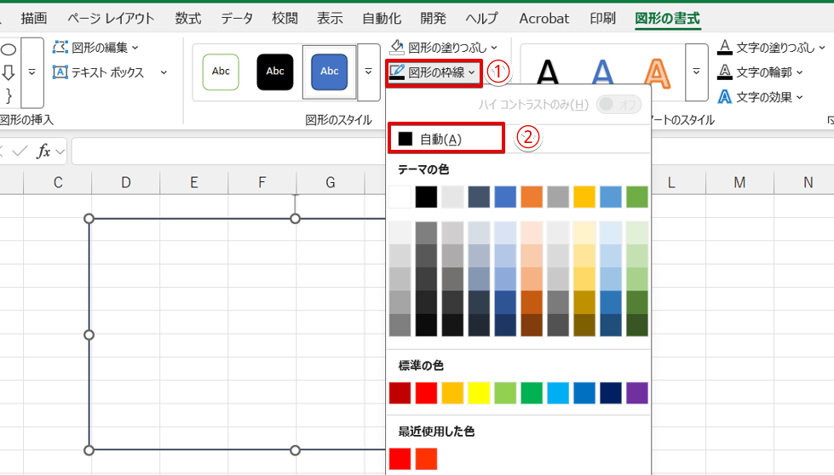Open the 校閲 tab

pos(285,18)
